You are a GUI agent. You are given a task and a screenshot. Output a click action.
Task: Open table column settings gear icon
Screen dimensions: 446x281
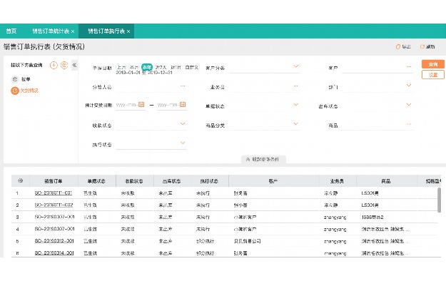(20, 180)
